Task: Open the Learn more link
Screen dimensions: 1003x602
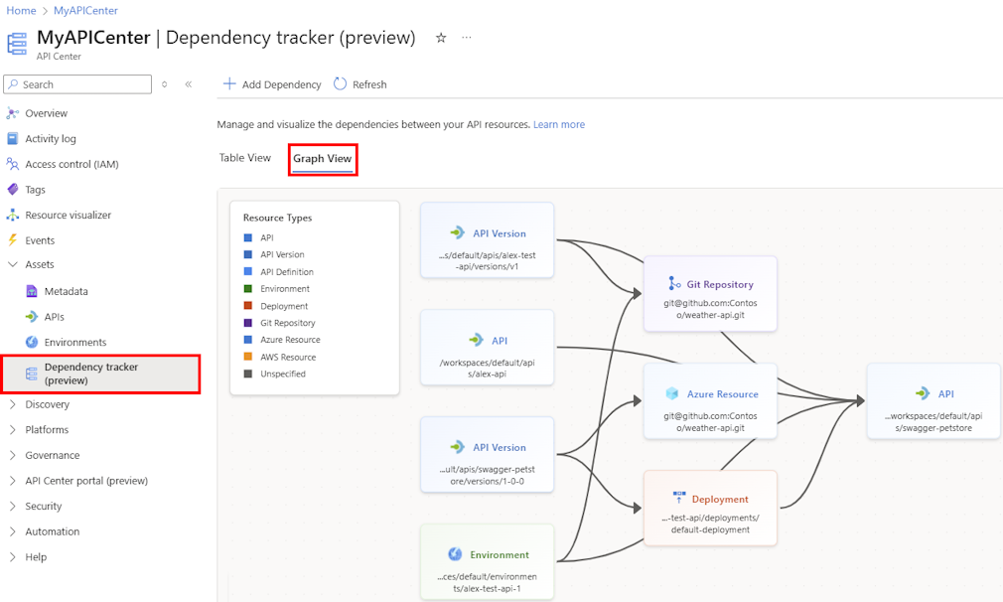Action: 558,124
